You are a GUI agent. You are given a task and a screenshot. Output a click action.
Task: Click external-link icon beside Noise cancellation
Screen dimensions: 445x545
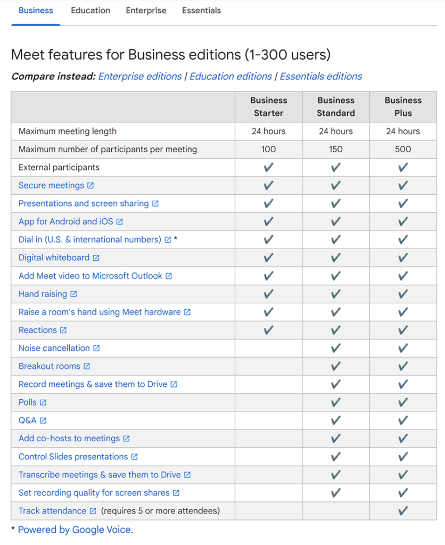(x=96, y=348)
